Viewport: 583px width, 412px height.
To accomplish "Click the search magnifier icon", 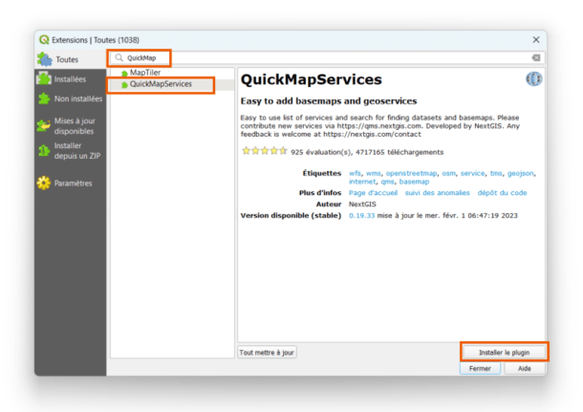I will pyautogui.click(x=119, y=57).
